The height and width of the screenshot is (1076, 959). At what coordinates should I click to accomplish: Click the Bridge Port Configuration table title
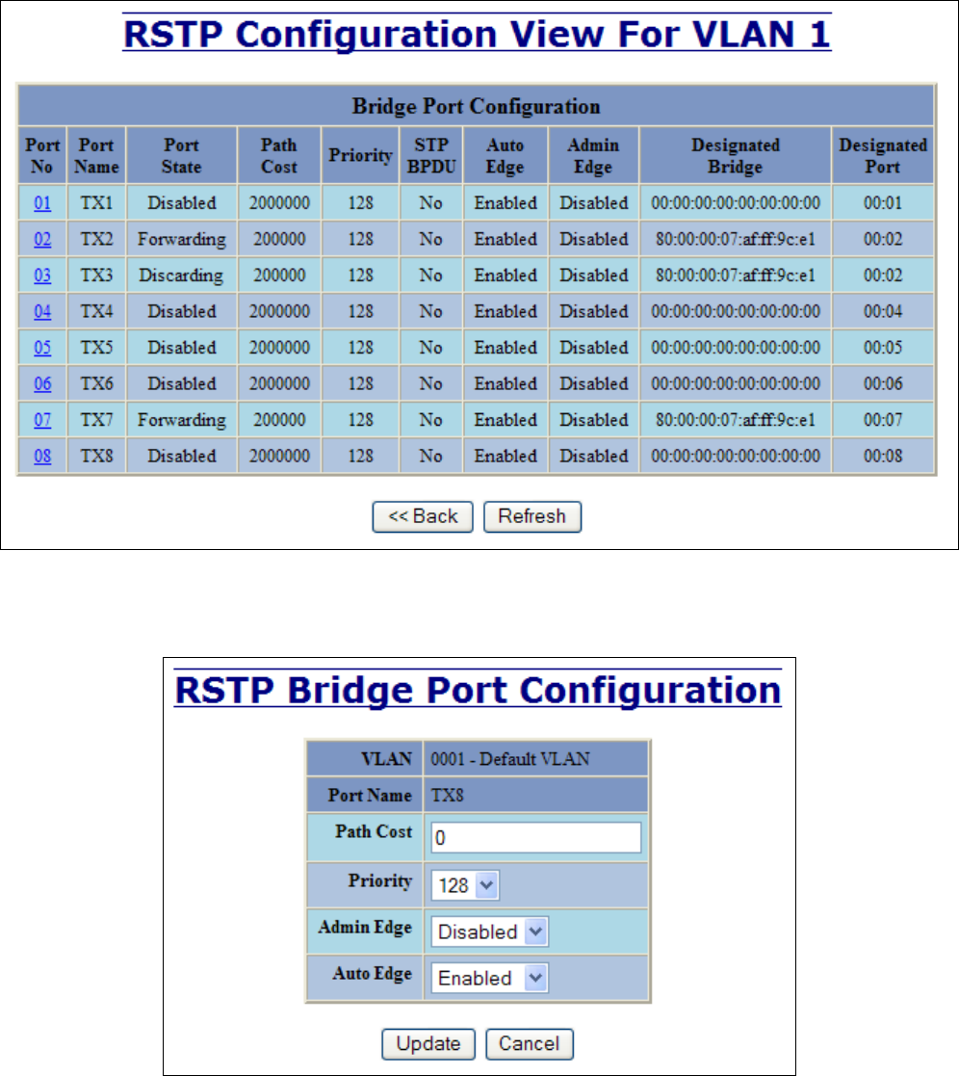476,106
